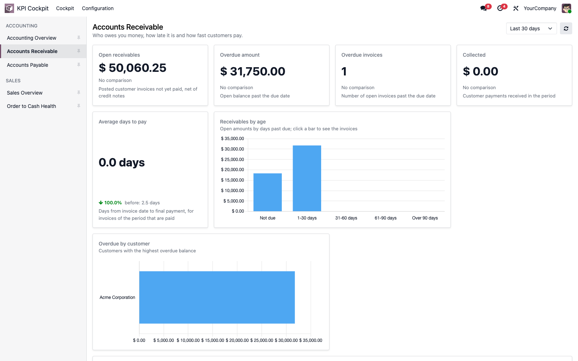Click the Acme Corporation overdue bar
Viewport: 578px width, 361px height.
tap(217, 297)
